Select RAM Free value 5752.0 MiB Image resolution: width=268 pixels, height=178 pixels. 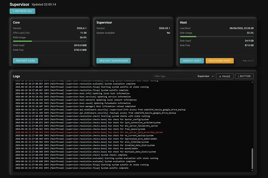80,50
